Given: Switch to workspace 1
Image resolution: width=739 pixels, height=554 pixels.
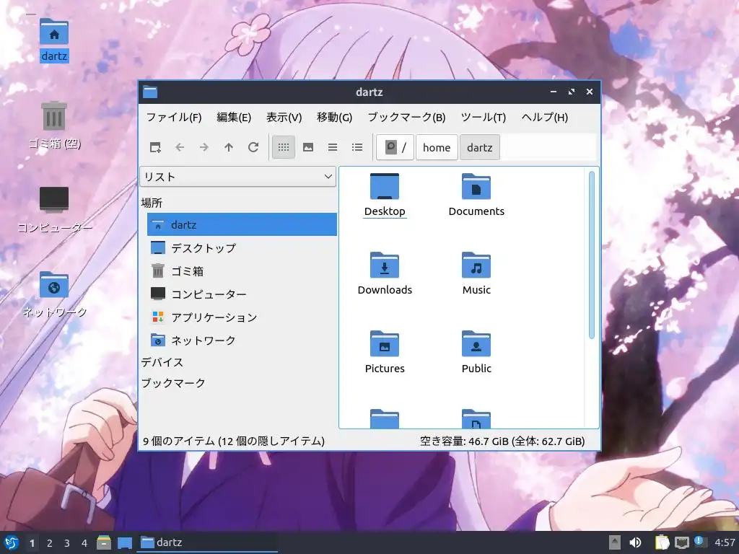Looking at the screenshot, I should point(32,543).
